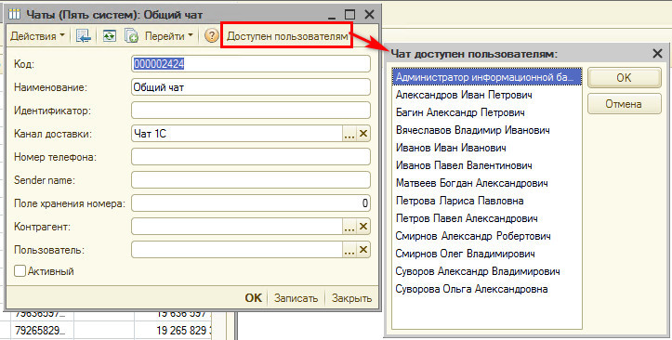This screenshot has height=340, width=672.
Task: Clear the Контрагент field with X
Action: (x=363, y=227)
